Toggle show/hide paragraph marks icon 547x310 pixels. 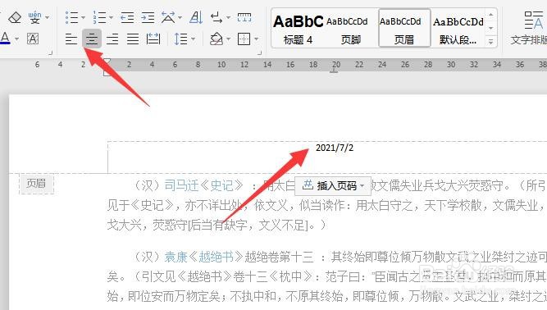tap(217, 17)
